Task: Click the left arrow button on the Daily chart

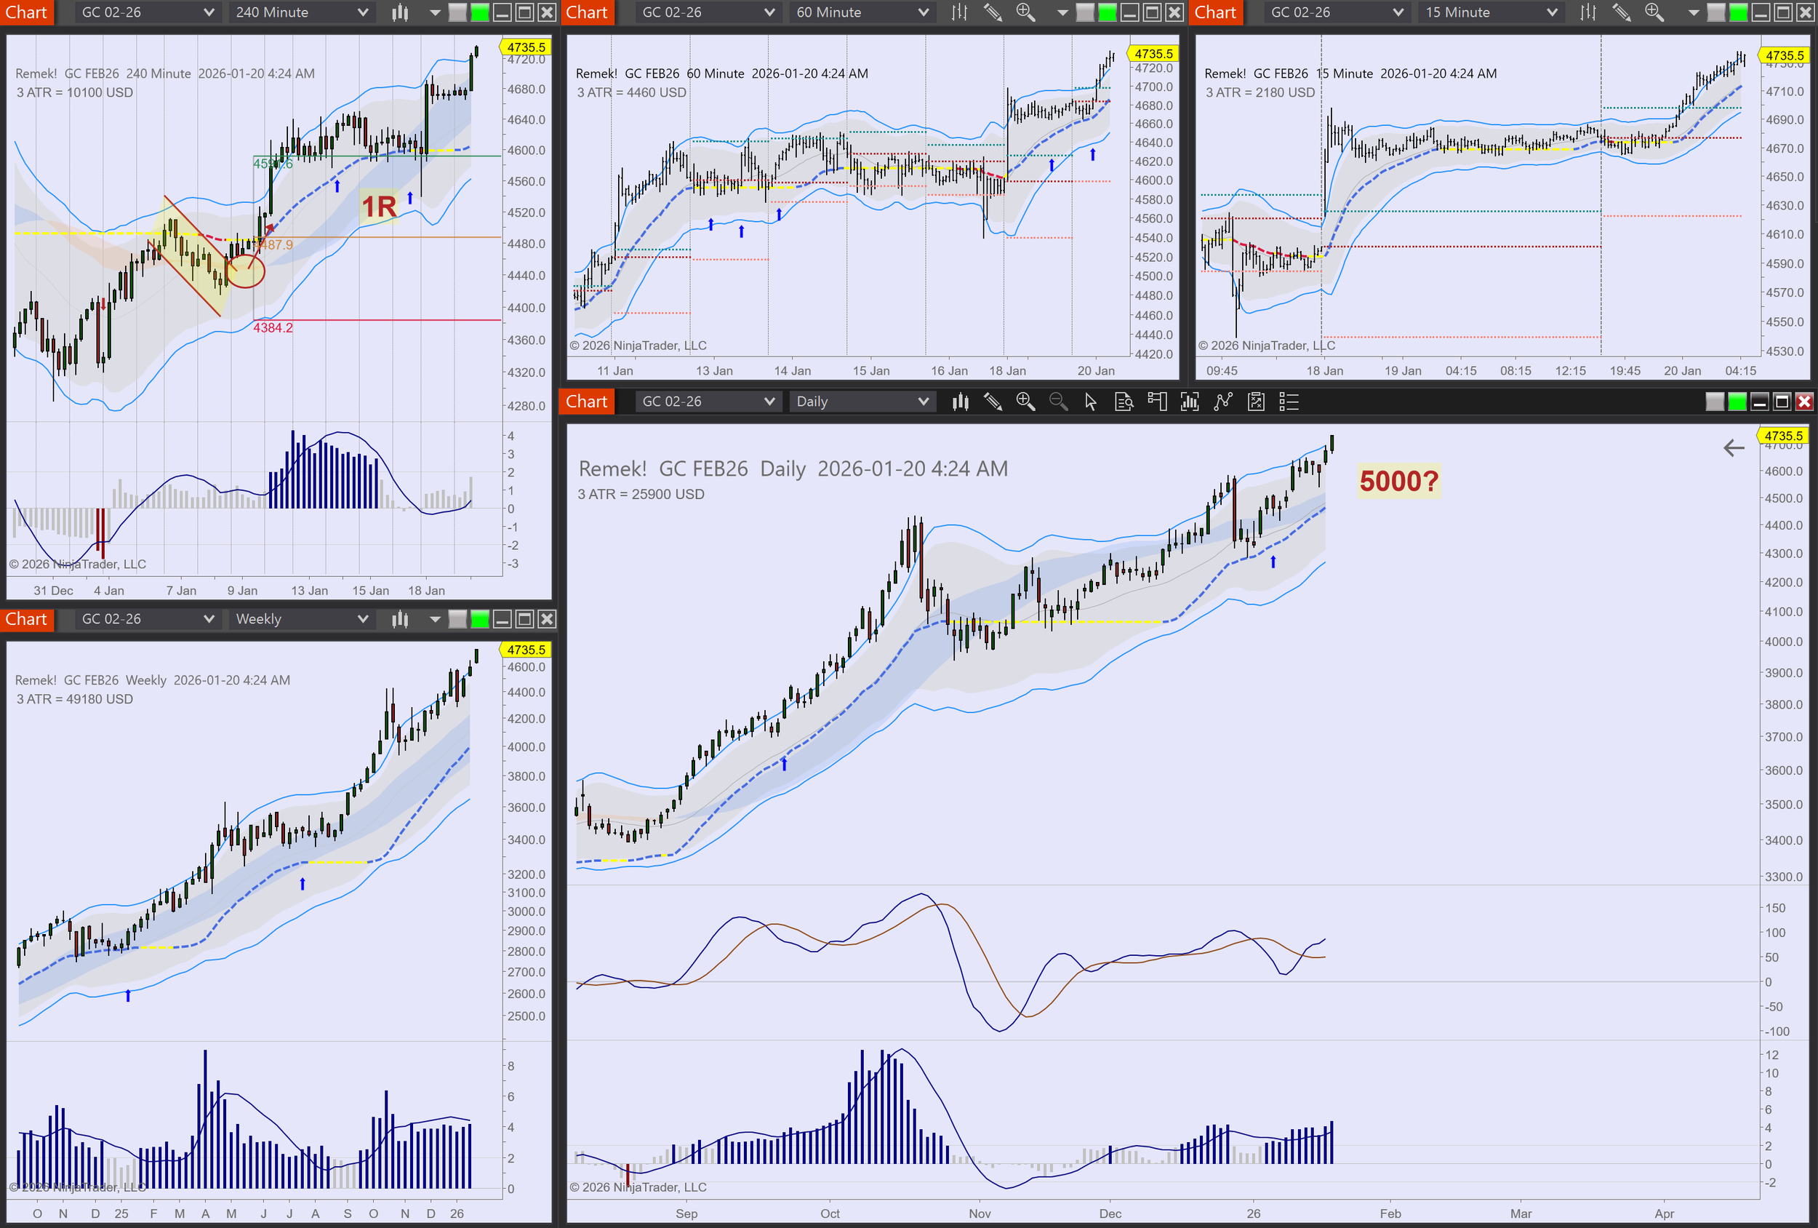Action: click(x=1734, y=448)
